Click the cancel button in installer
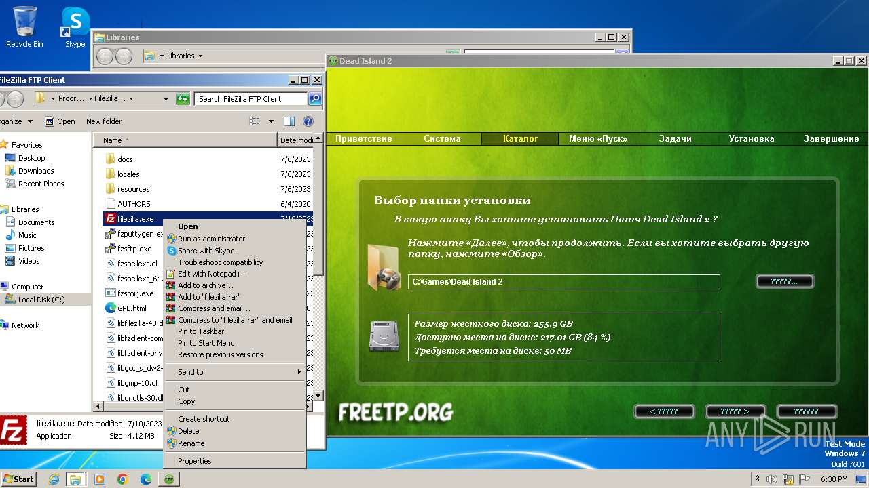The width and height of the screenshot is (869, 488). (807, 411)
